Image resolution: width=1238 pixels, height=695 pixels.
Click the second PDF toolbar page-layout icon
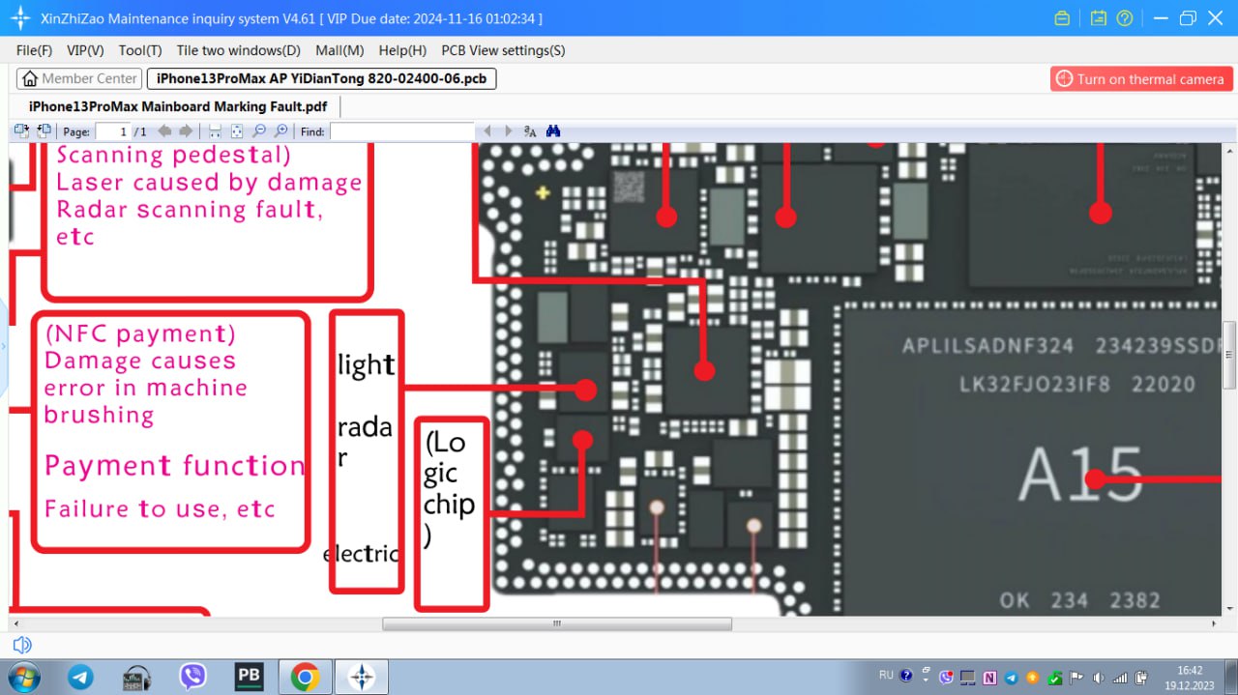tap(44, 131)
